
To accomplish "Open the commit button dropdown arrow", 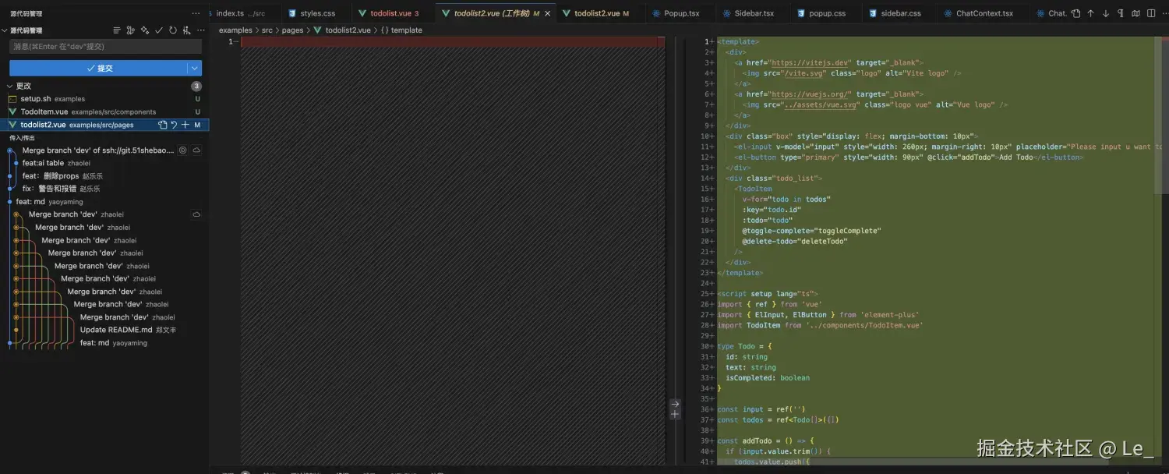I will (194, 69).
